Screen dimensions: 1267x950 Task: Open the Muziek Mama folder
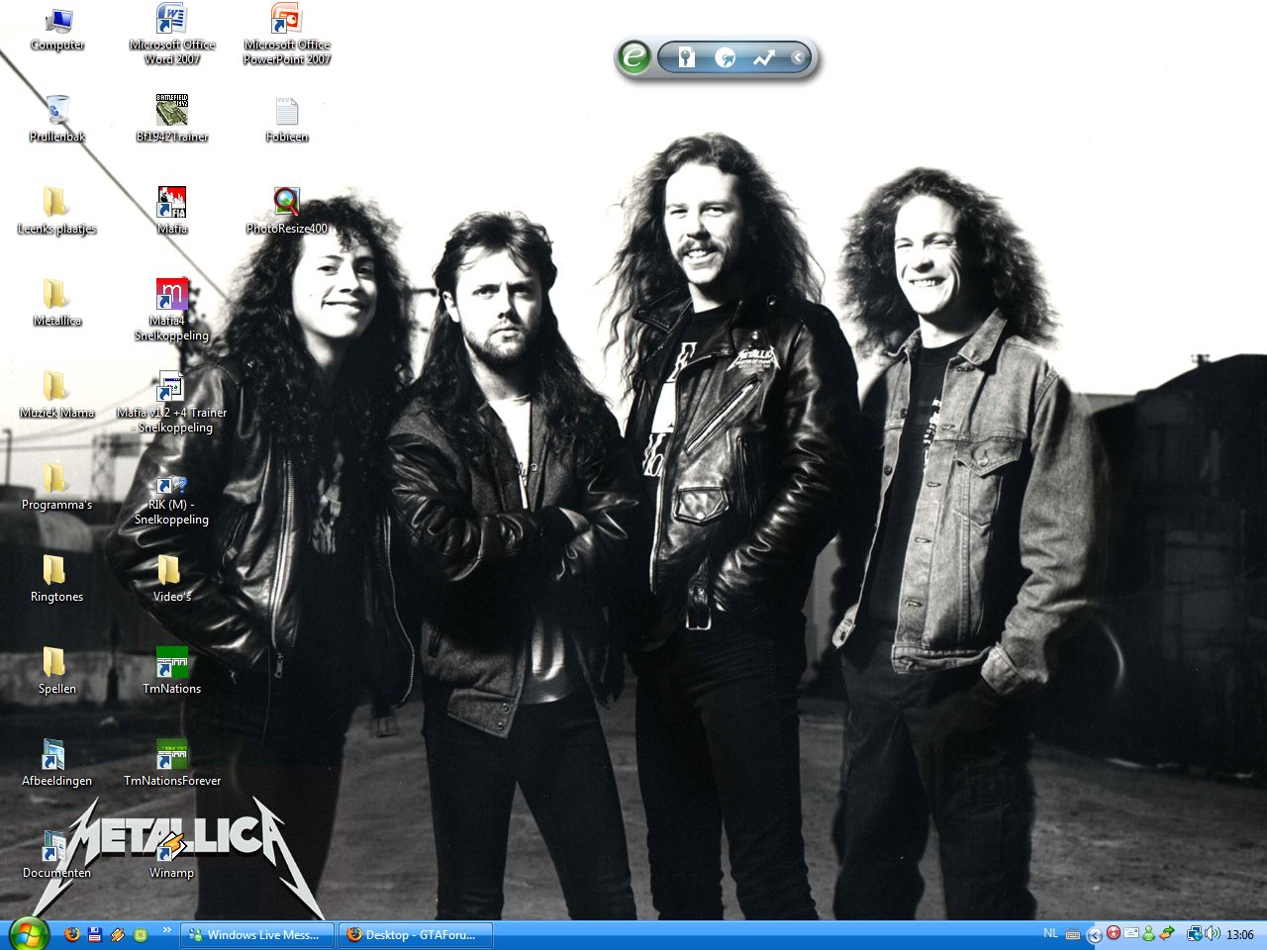point(56,396)
